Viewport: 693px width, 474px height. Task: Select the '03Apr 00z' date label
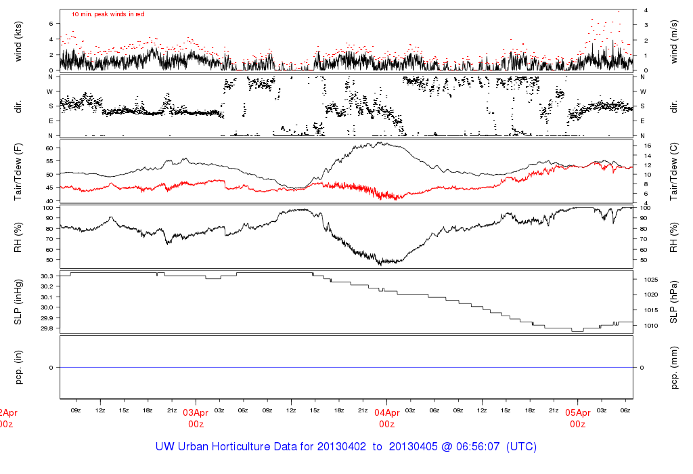[196, 418]
